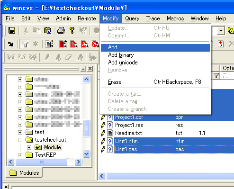The width and height of the screenshot is (234, 189).
Task: Click the tree panel scroll left arrow
Action: pos(11,162)
